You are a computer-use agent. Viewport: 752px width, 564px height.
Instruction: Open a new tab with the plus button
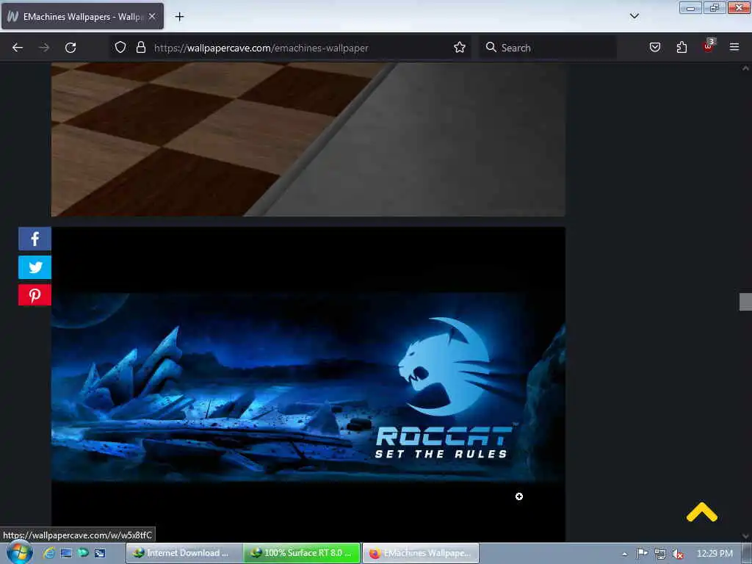[179, 17]
